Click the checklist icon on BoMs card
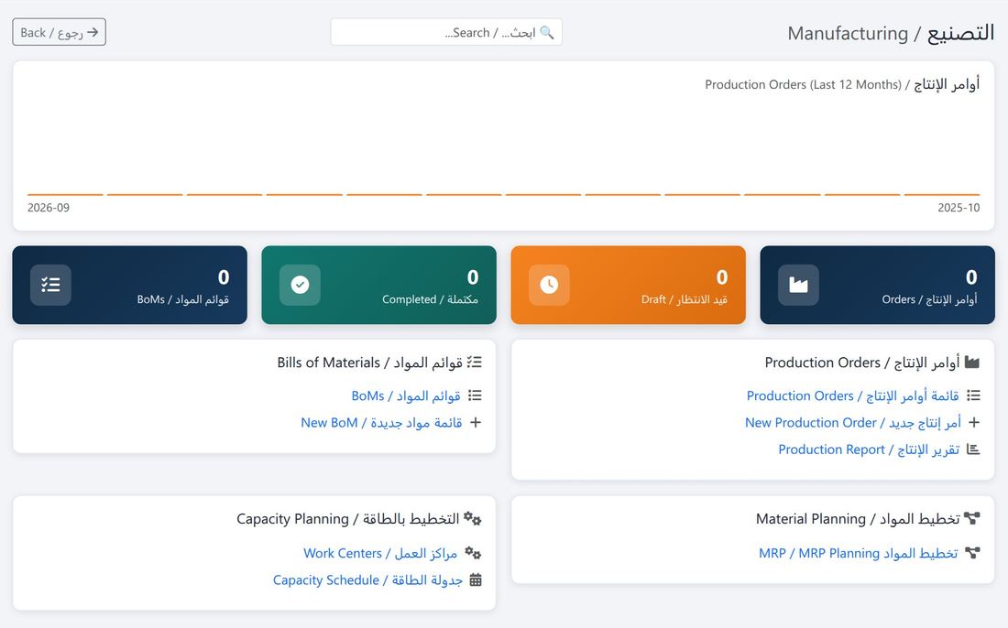 (50, 285)
